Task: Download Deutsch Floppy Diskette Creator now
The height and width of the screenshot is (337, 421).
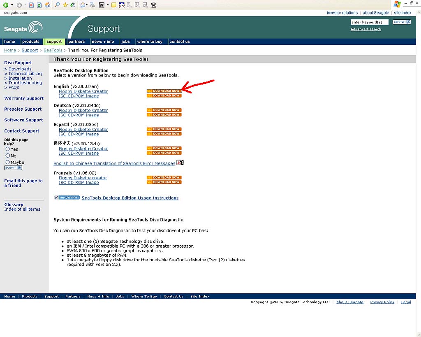Action: pyautogui.click(x=164, y=110)
